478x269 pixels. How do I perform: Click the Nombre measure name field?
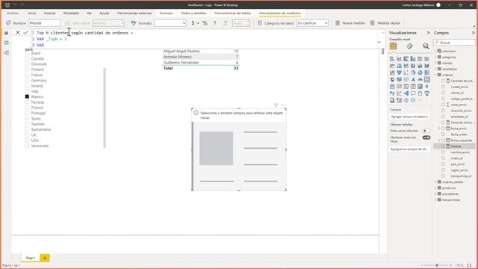pyautogui.click(x=44, y=23)
